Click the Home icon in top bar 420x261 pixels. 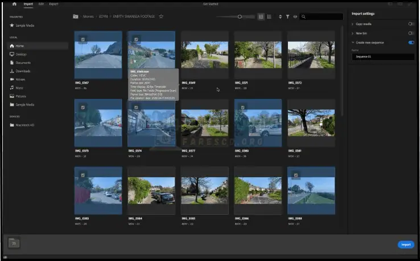14,4
